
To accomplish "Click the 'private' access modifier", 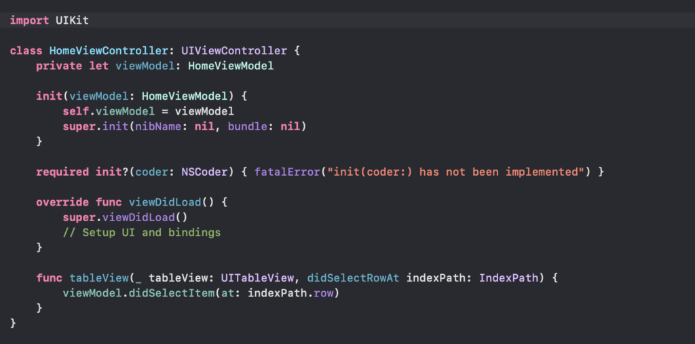I will pos(59,66).
